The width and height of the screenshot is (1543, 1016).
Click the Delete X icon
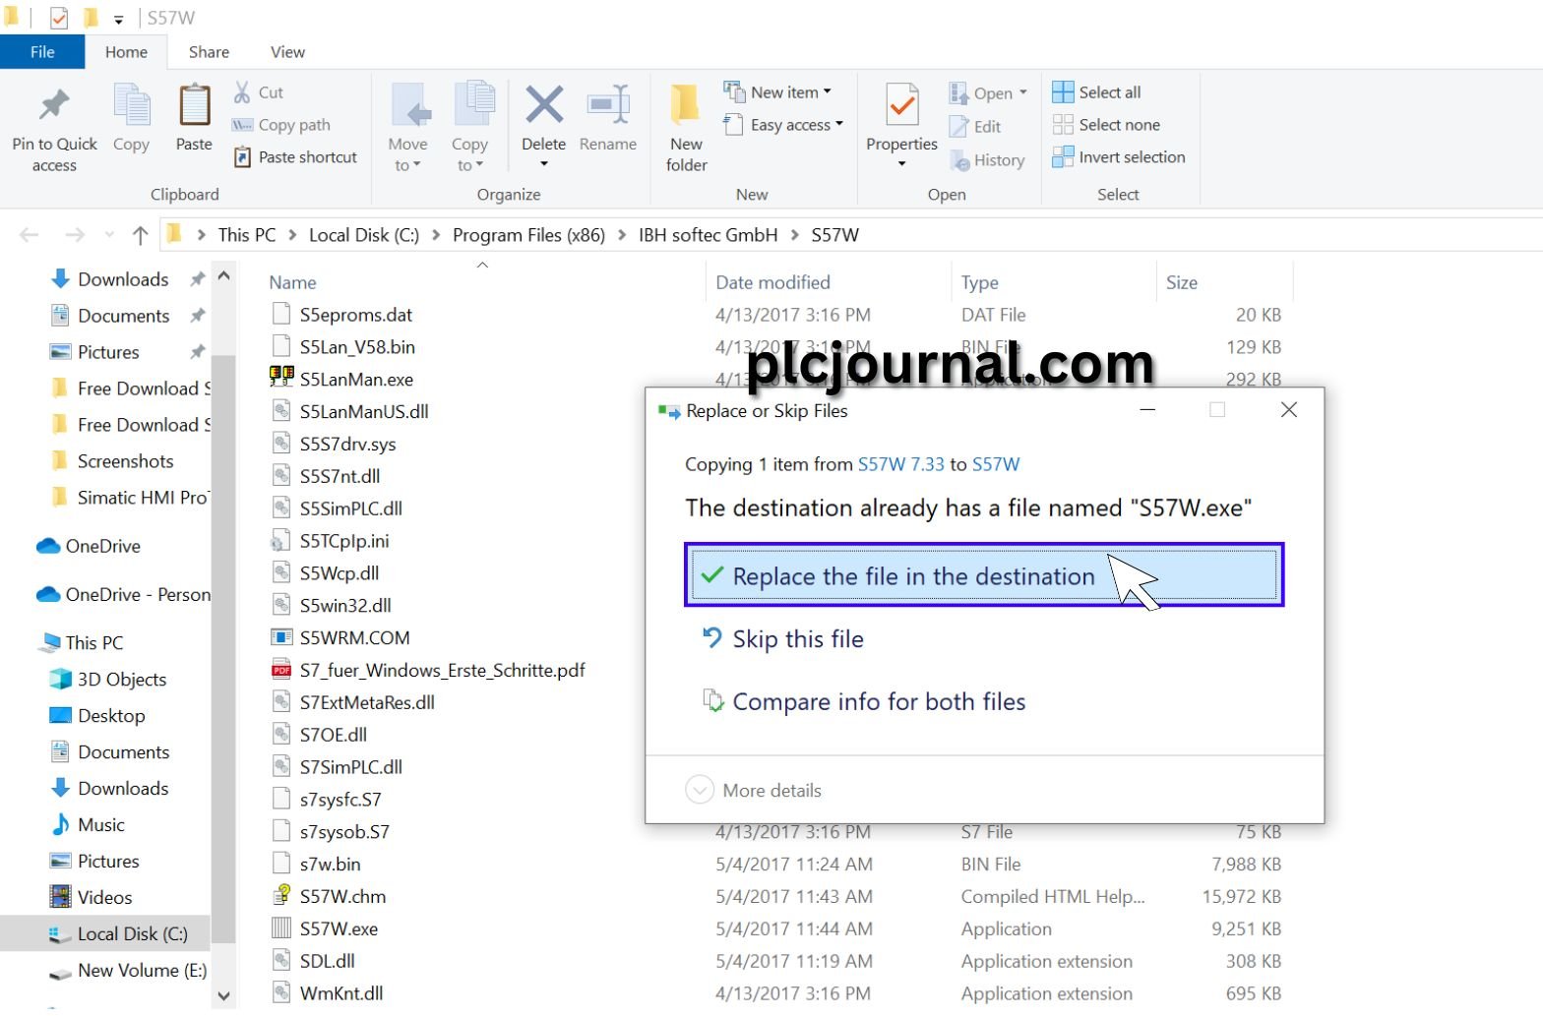(543, 106)
